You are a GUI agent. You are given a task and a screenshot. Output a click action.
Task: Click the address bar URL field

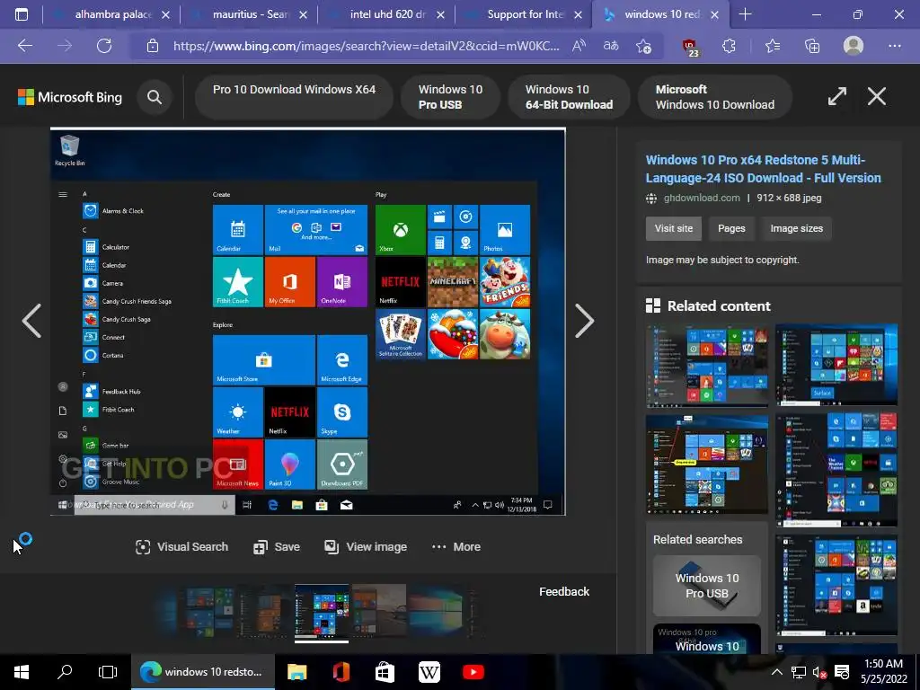(366, 46)
